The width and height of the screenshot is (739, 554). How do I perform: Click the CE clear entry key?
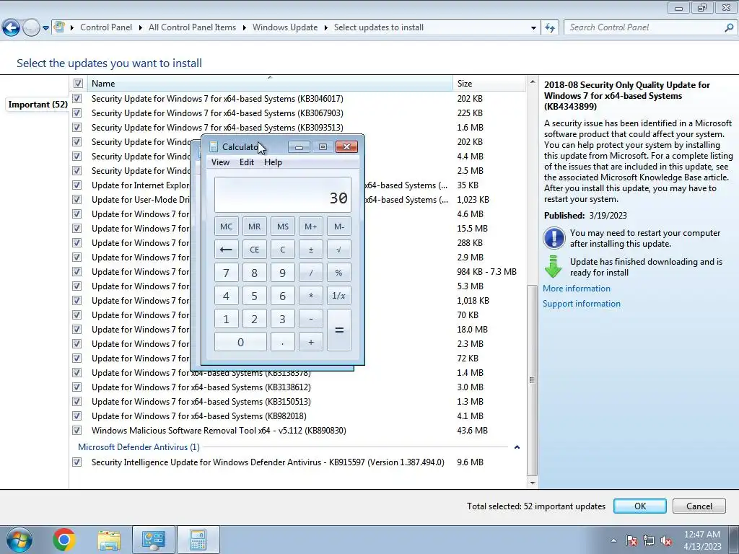pos(255,250)
